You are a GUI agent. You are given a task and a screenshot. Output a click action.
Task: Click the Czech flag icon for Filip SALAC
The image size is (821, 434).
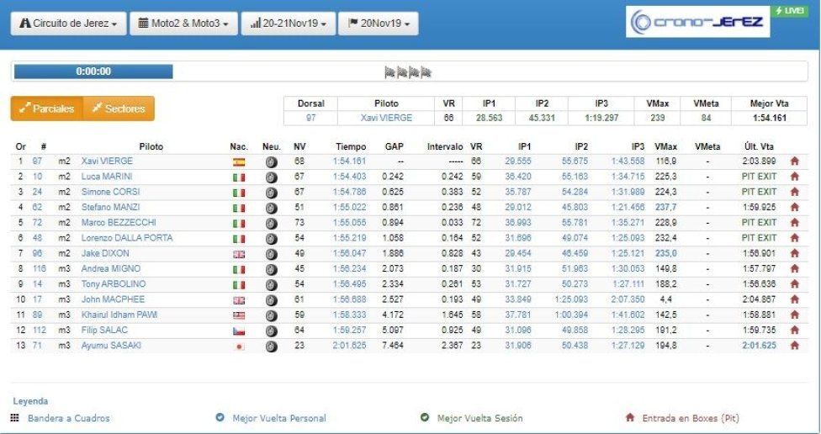click(239, 331)
